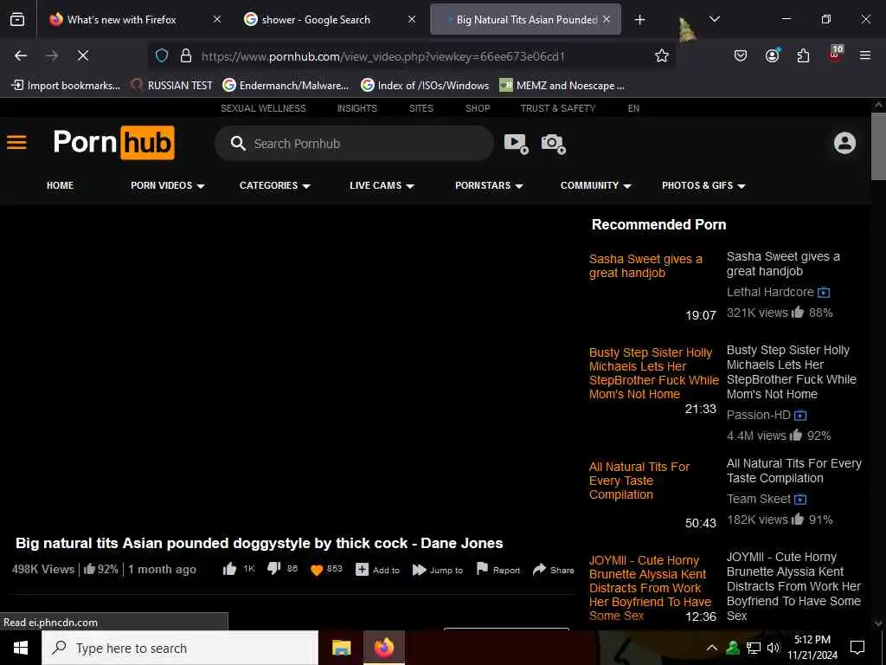Open the tracking protection shield panel
This screenshot has height=665, width=886.
coord(162,56)
